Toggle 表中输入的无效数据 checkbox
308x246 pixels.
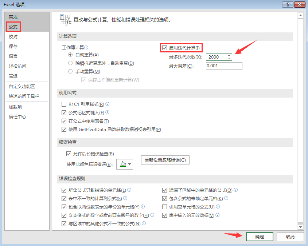[x=165, y=215]
